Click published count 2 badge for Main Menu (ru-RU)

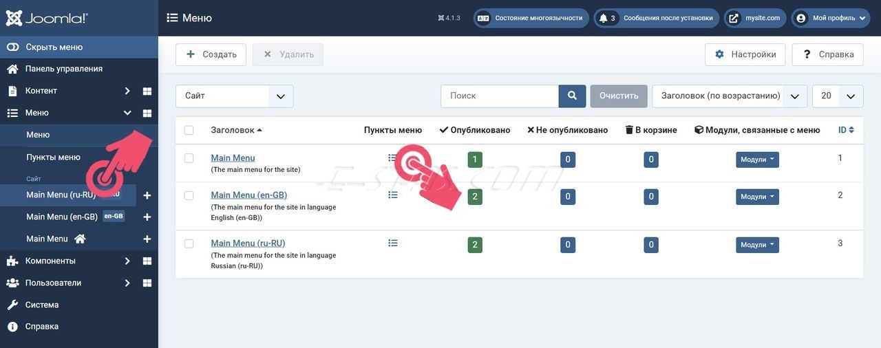pyautogui.click(x=475, y=245)
